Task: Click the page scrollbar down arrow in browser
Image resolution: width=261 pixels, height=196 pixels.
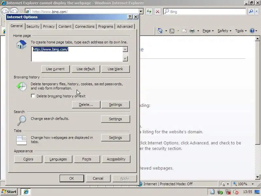Action: [x=257, y=177]
